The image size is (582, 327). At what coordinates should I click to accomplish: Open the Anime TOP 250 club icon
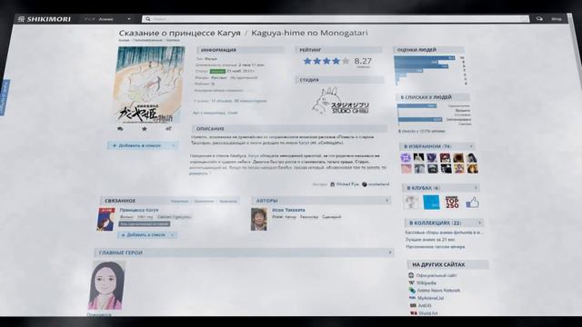(x=452, y=203)
